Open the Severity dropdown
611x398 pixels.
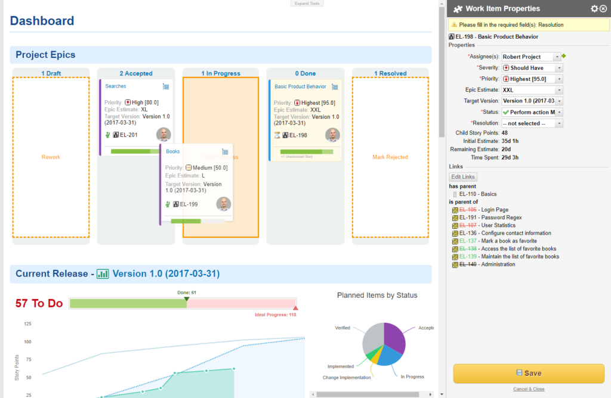pos(558,67)
